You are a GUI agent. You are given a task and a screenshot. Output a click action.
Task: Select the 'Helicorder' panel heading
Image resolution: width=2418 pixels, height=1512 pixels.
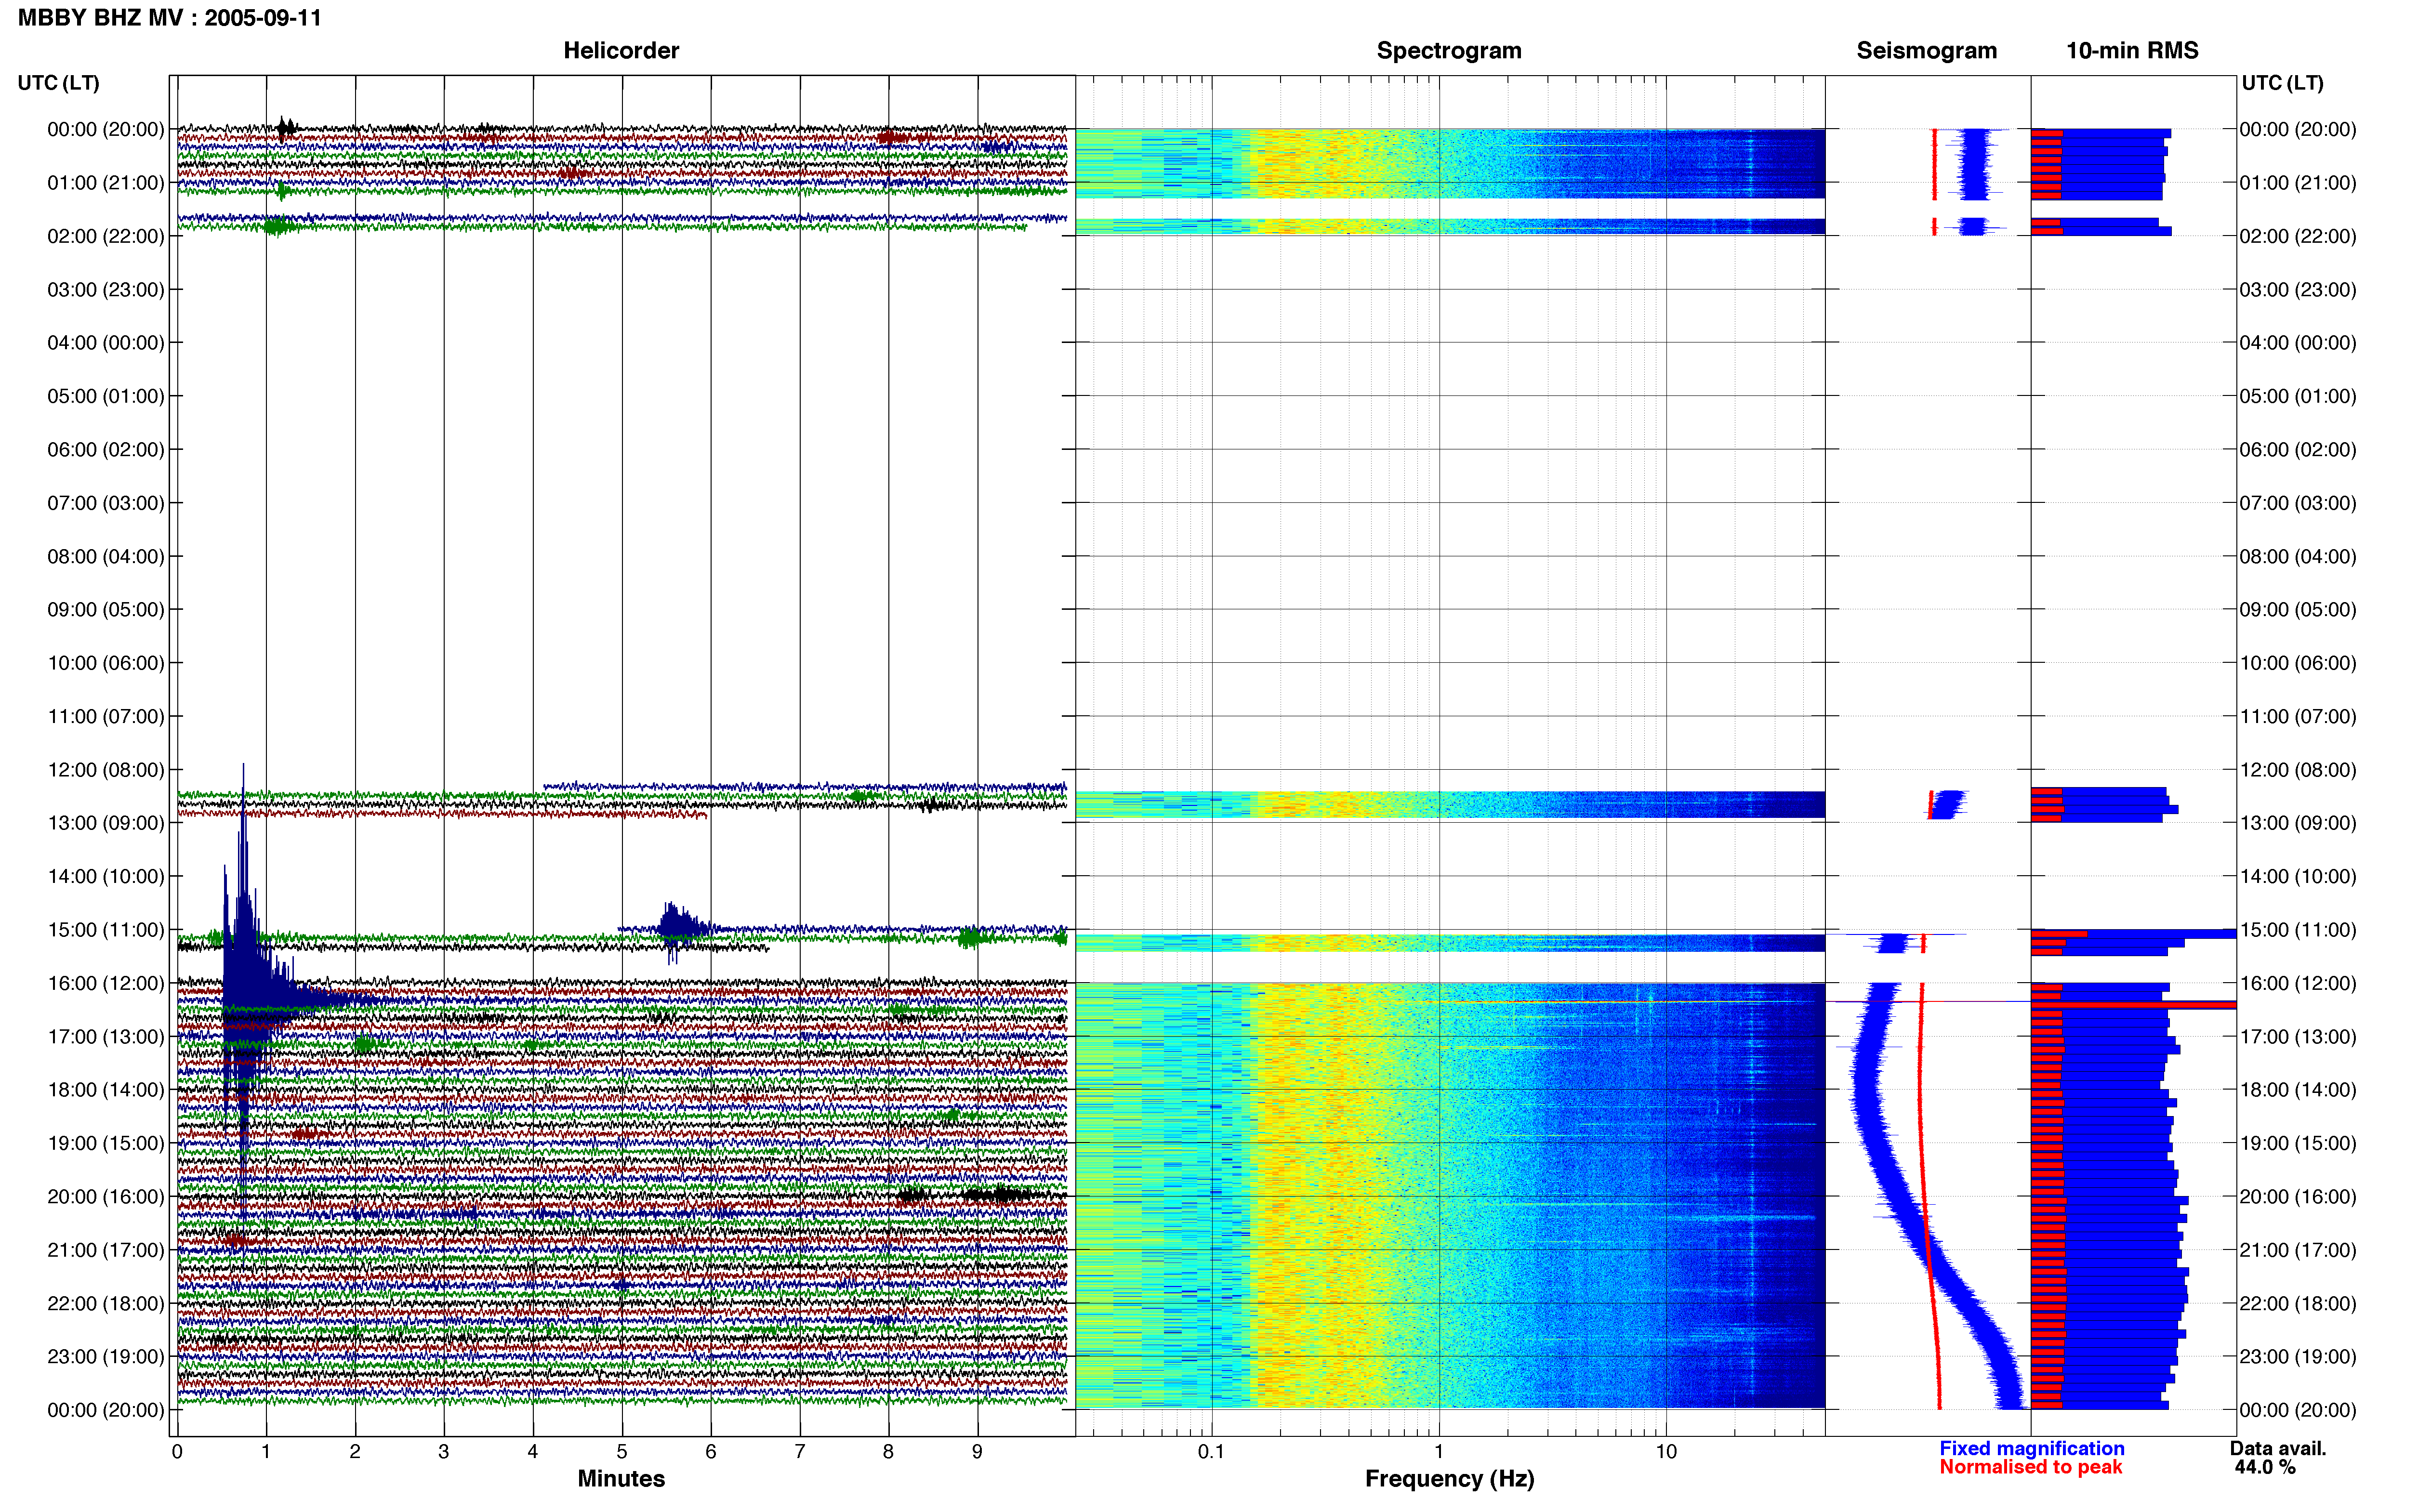click(621, 50)
